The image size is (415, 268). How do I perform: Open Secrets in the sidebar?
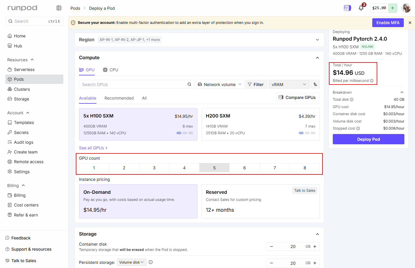pyautogui.click(x=34, y=133)
